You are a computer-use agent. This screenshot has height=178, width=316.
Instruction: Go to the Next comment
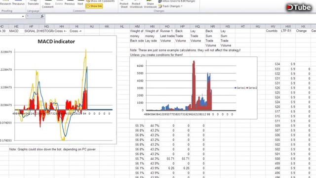pyautogui.click(x=80, y=3)
